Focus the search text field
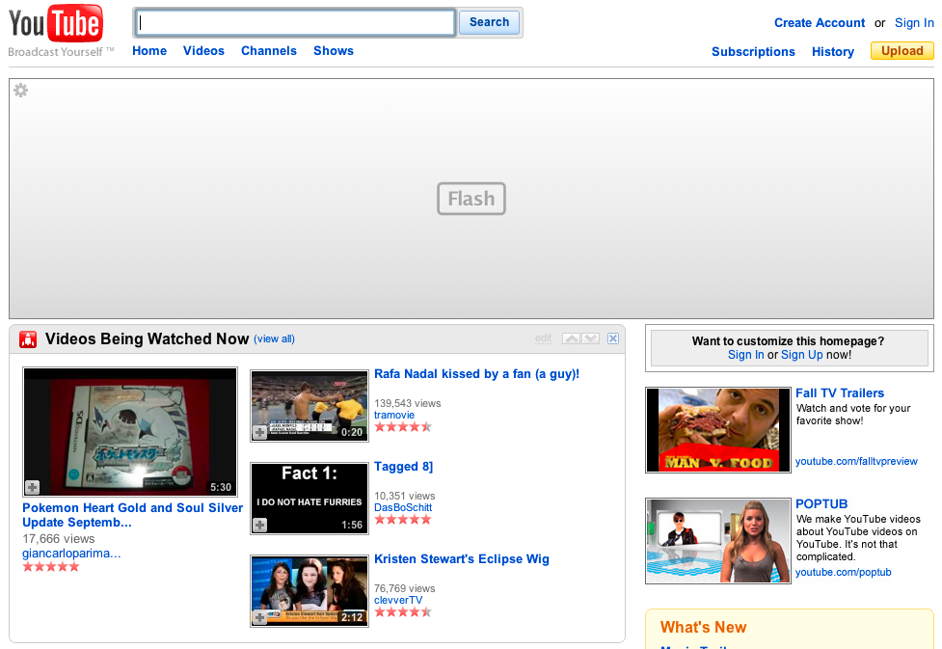942x649 pixels. coord(295,22)
